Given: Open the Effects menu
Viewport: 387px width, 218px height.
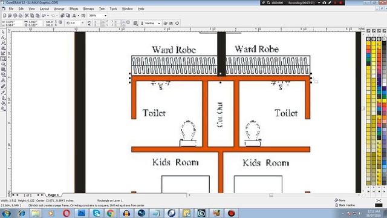Looking at the screenshot, I should [x=74, y=8].
